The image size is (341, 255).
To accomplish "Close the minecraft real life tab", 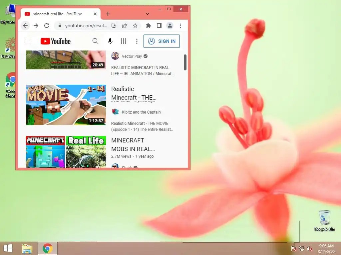I will tap(95, 14).
